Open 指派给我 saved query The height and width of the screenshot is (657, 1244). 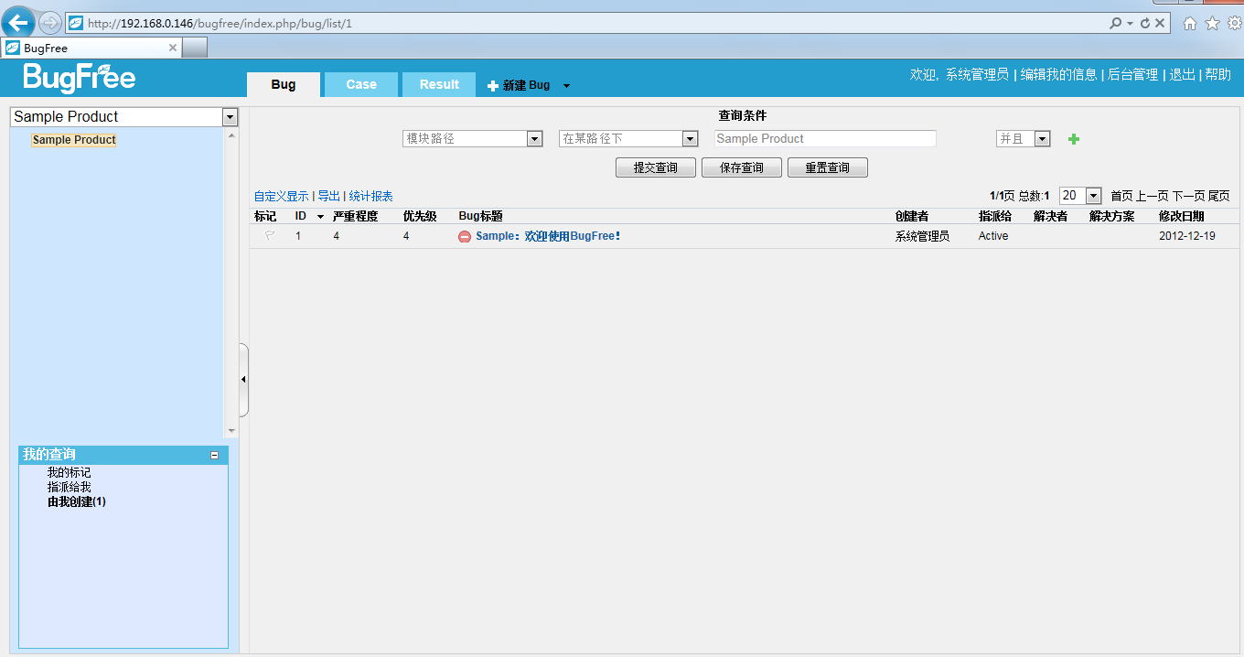coord(70,488)
